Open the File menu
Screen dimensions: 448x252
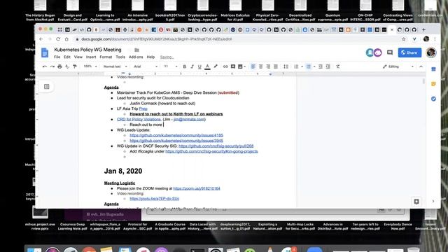[x=57, y=57]
